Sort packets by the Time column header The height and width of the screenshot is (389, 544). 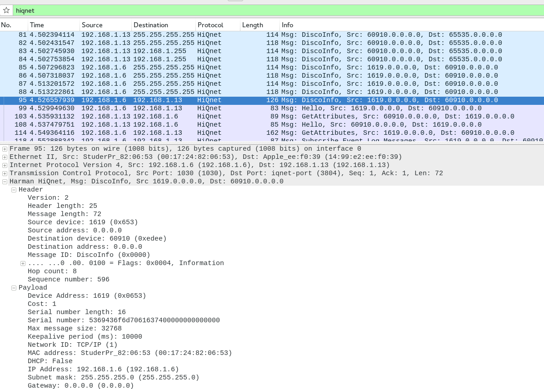click(54, 25)
